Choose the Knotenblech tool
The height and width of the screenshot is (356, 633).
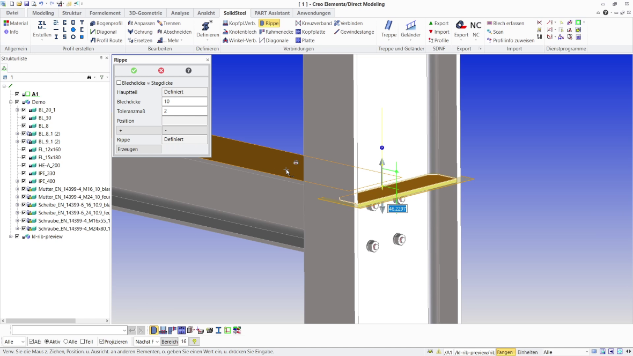tap(239, 32)
